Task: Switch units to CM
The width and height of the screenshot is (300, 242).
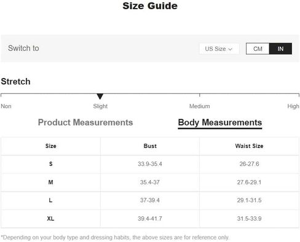Action: pos(258,49)
